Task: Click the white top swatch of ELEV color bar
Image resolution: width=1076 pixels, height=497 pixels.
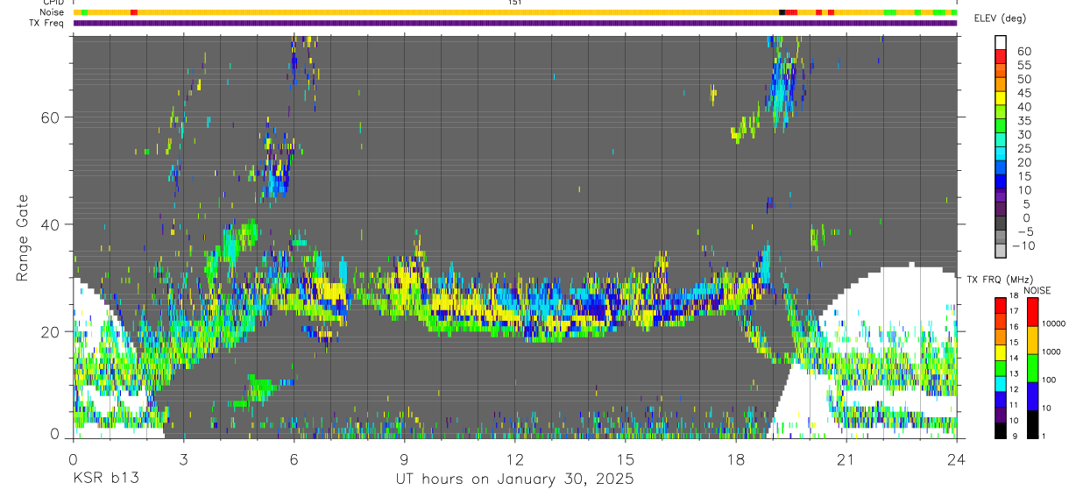Action: (x=1001, y=43)
